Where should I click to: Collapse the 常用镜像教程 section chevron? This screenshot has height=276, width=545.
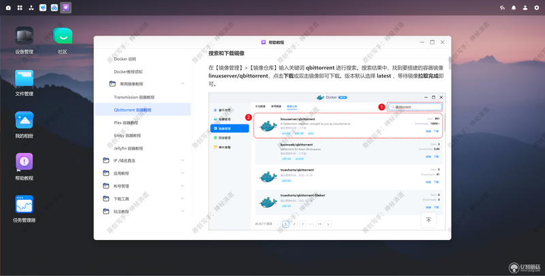point(183,84)
